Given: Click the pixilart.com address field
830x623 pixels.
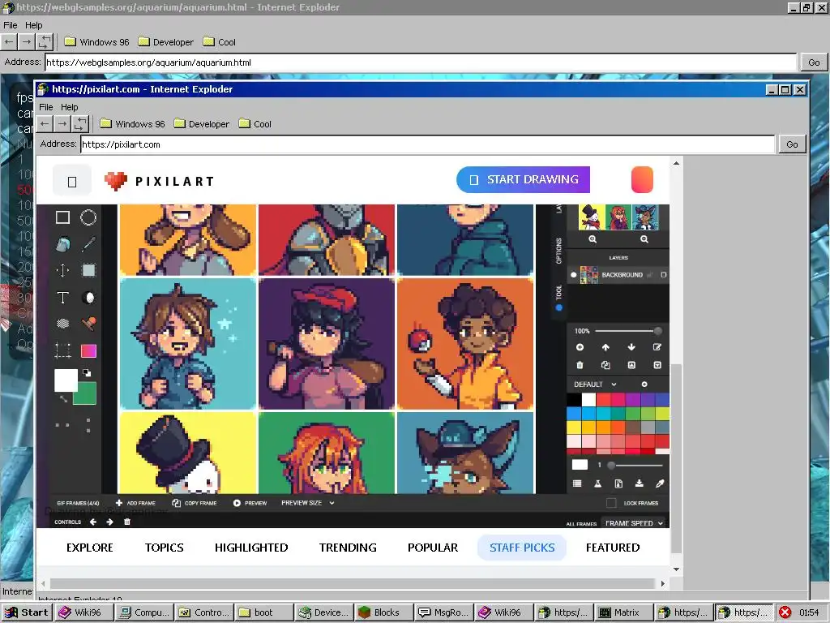Looking at the screenshot, I should 428,144.
